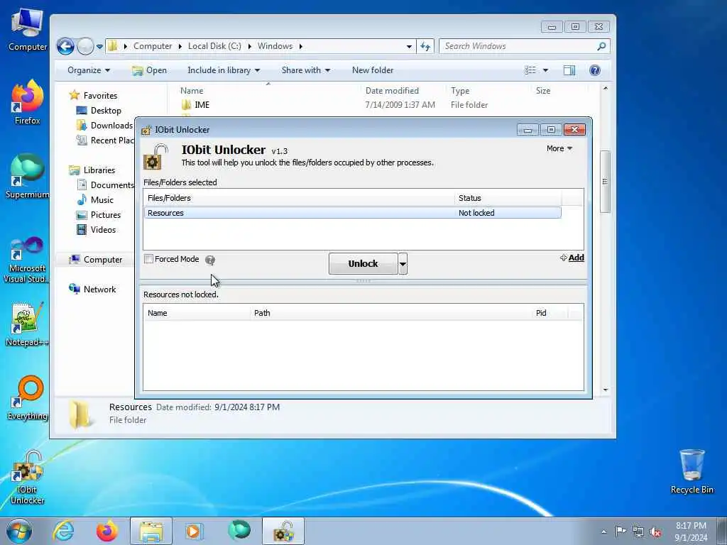Click New folder in Explorer toolbar
The width and height of the screenshot is (727, 545).
coord(372,70)
